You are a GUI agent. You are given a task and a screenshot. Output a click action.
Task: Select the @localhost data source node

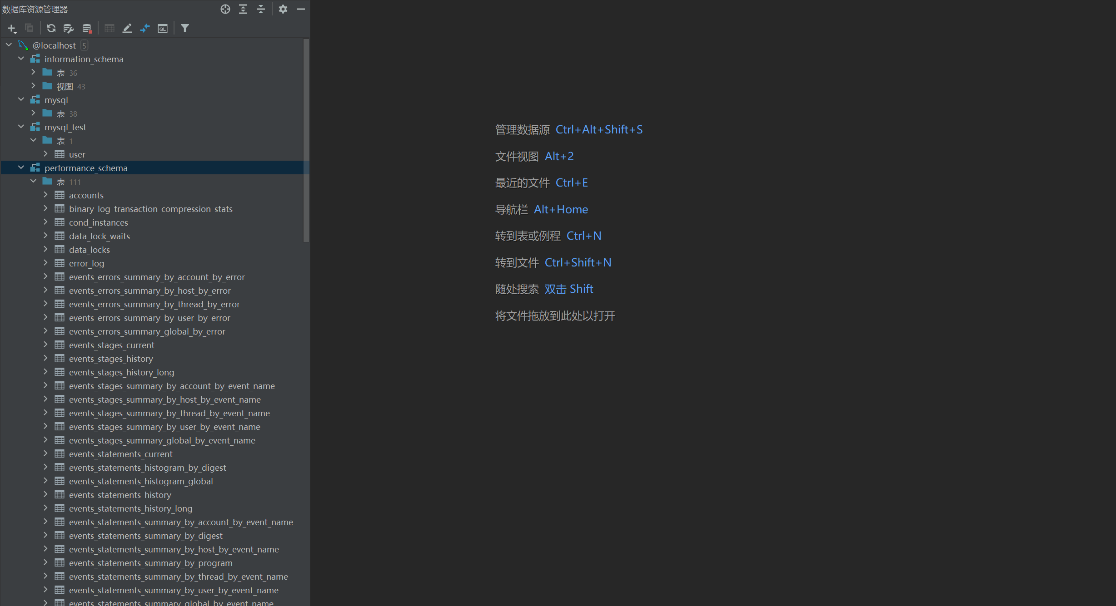pyautogui.click(x=54, y=45)
